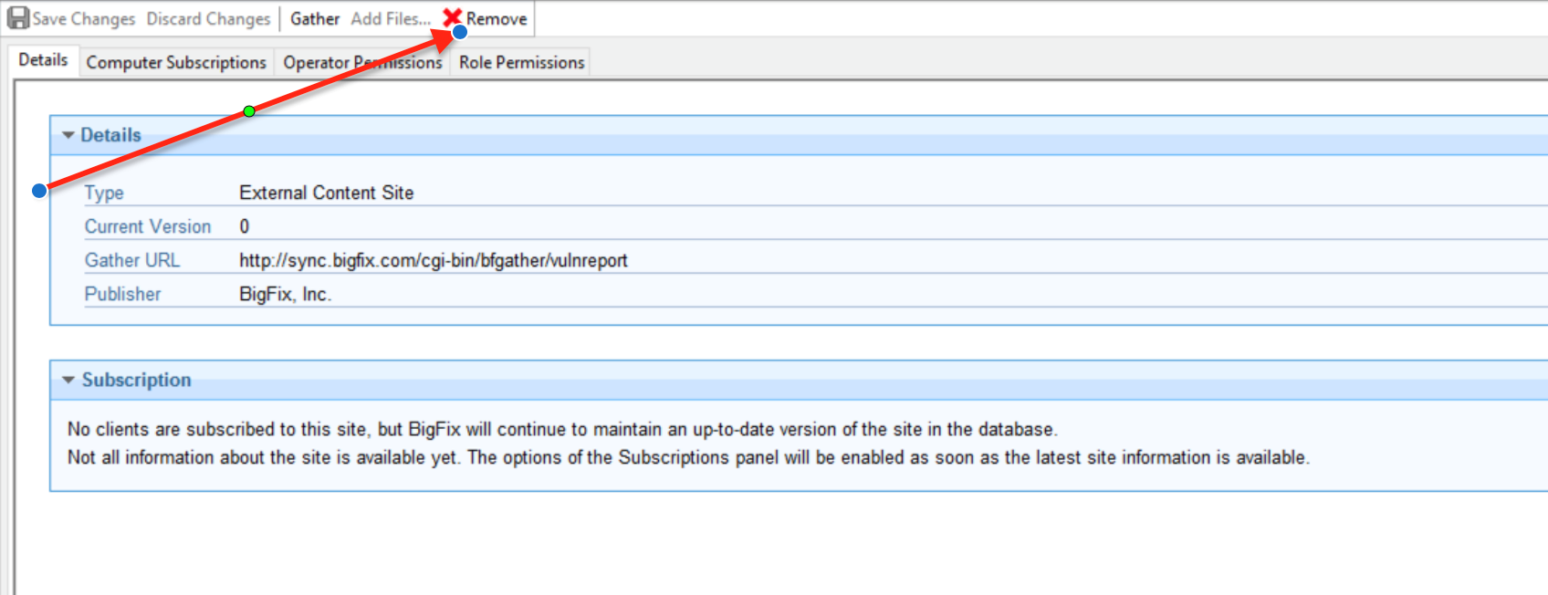Switch to the Computer Subscriptions tab
The image size is (1548, 595).
176,62
